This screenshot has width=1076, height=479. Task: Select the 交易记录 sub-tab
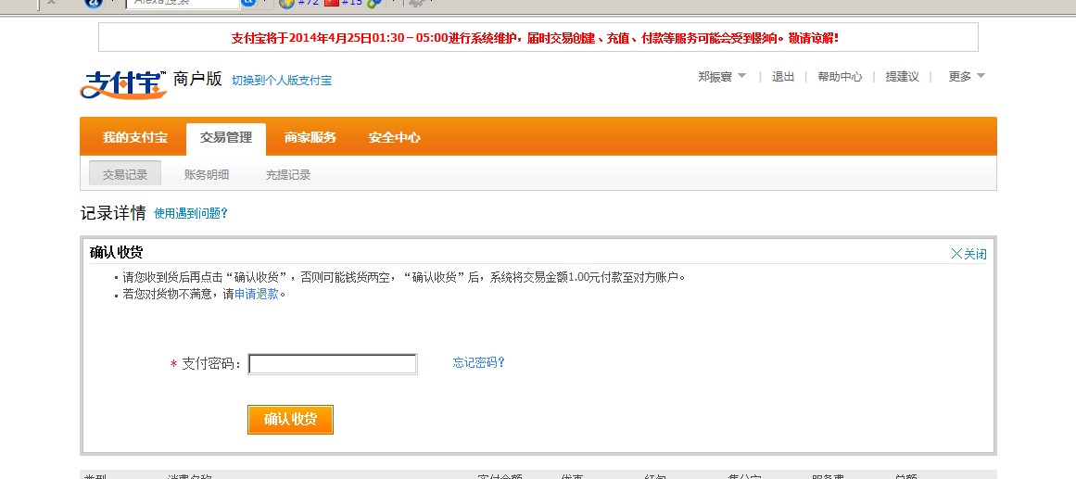(125, 174)
